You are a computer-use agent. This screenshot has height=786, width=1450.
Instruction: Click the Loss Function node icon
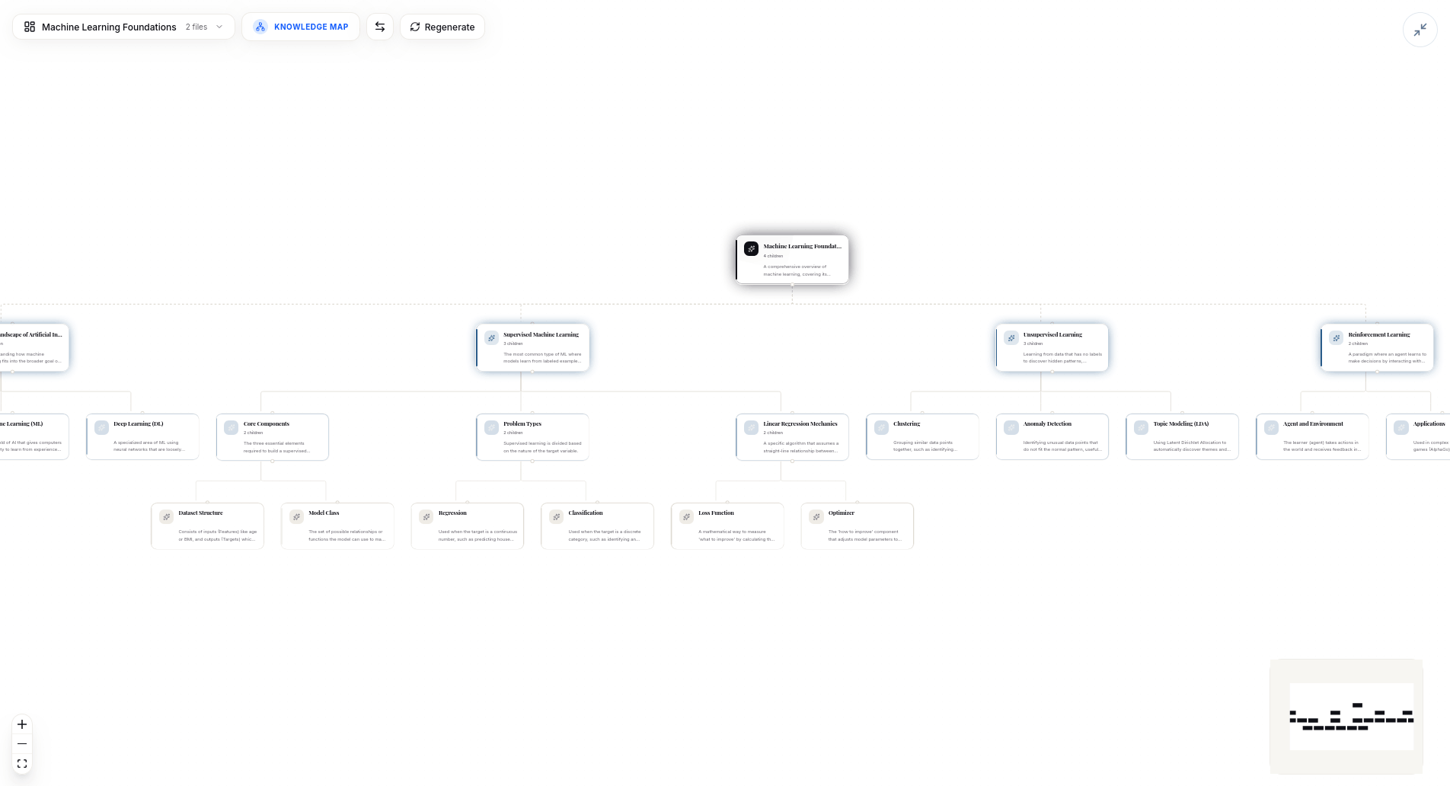(686, 516)
